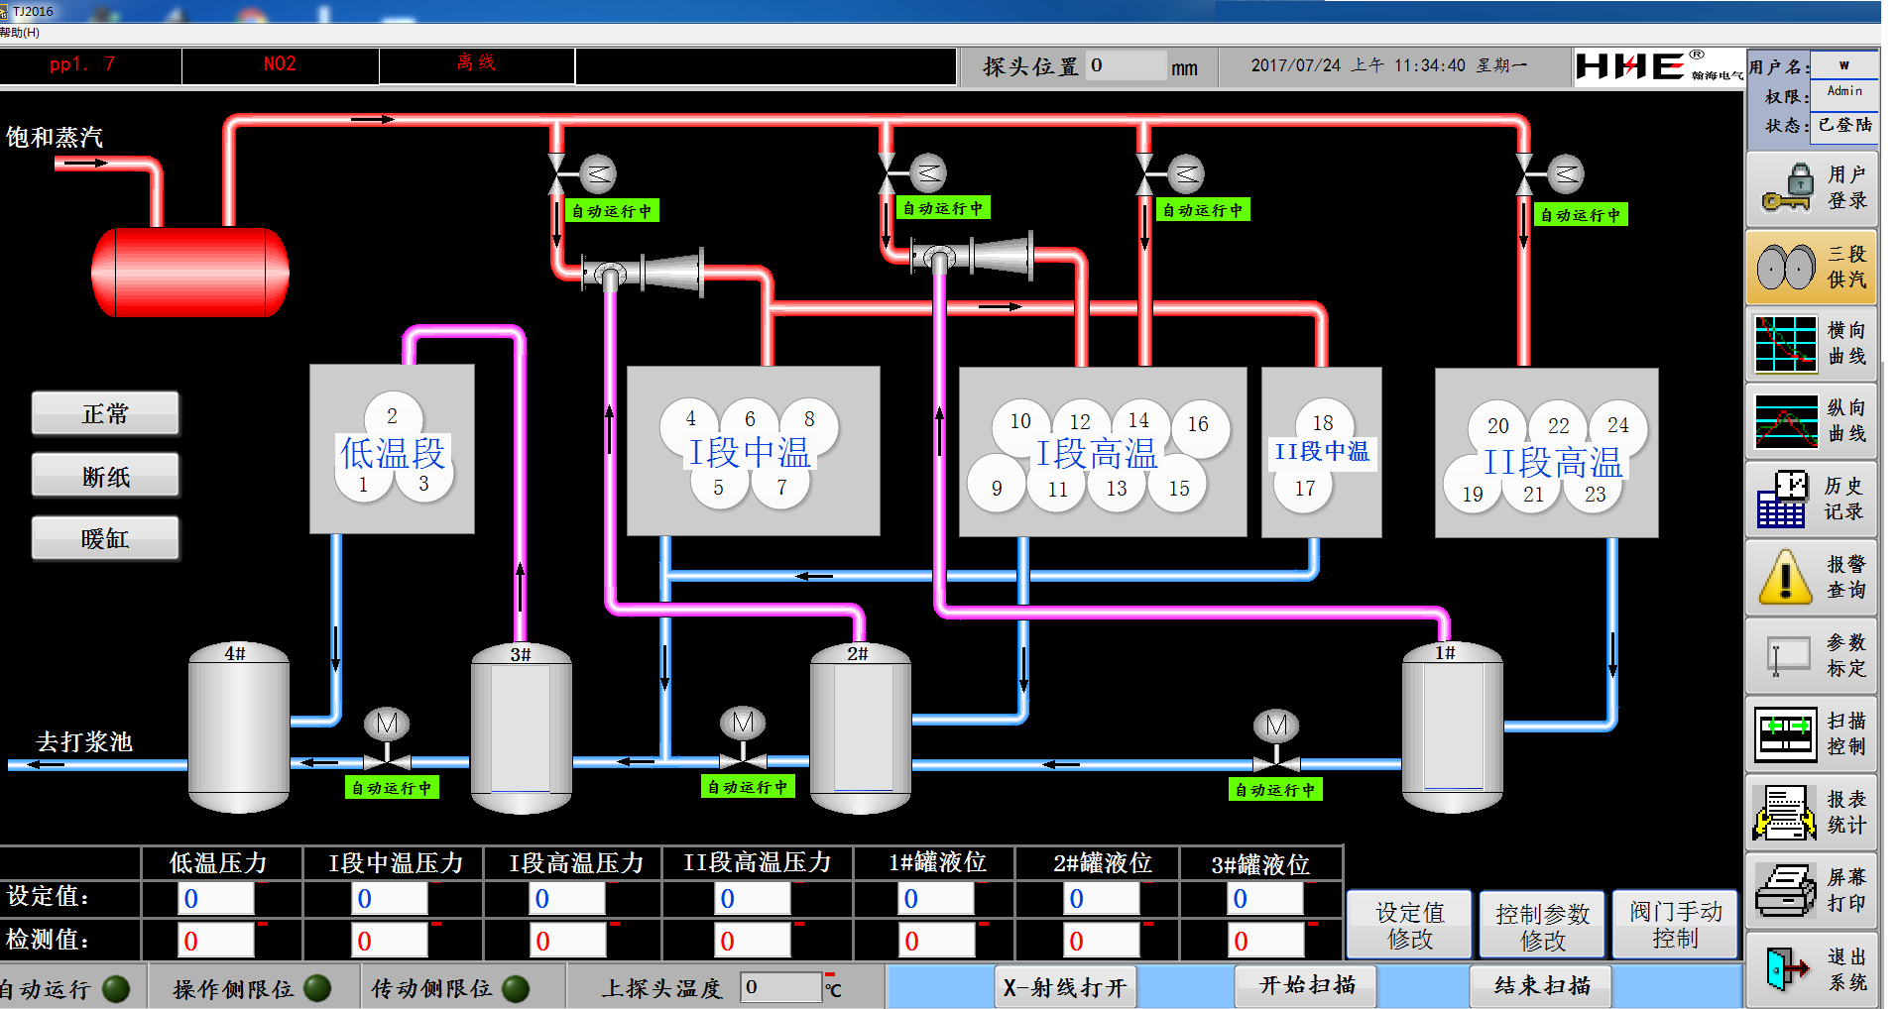The height and width of the screenshot is (1009, 1901).
Task: Click condensate tank 1#
Action: coord(1452,729)
